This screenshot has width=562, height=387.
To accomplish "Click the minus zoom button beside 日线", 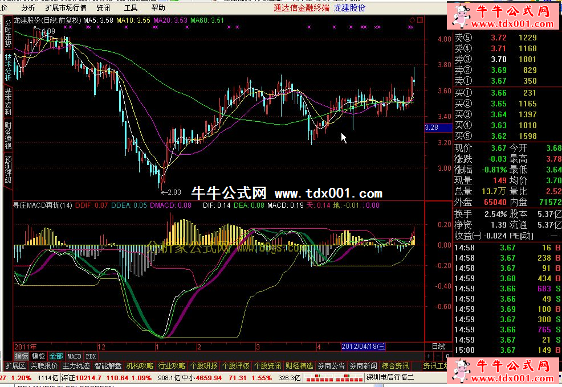I will tap(438, 356).
